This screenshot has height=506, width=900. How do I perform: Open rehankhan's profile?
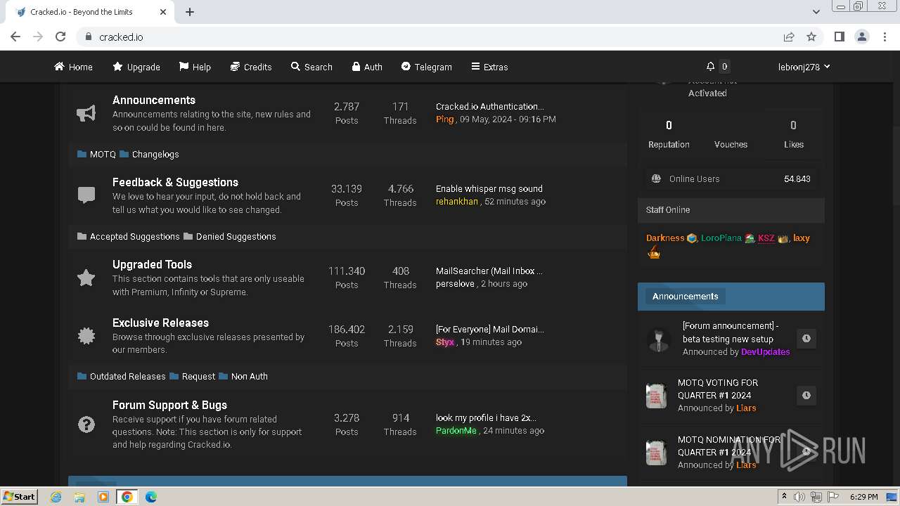[456, 202]
